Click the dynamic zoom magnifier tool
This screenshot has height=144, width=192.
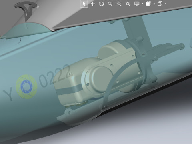110,4
